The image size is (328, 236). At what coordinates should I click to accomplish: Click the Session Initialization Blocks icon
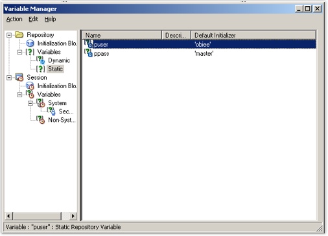(x=30, y=86)
